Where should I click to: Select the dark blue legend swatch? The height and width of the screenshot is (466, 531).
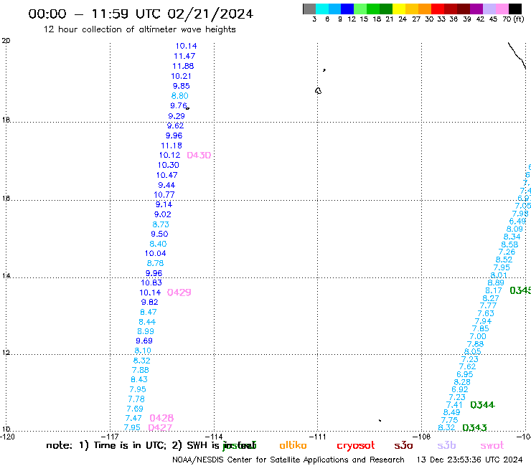tap(347, 9)
